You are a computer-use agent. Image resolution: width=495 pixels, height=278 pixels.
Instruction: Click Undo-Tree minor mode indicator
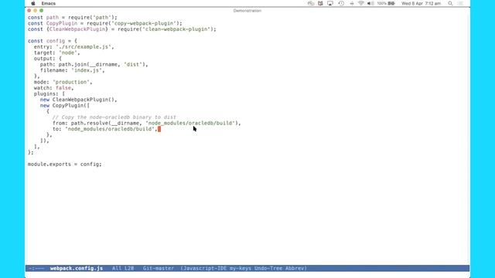268,268
